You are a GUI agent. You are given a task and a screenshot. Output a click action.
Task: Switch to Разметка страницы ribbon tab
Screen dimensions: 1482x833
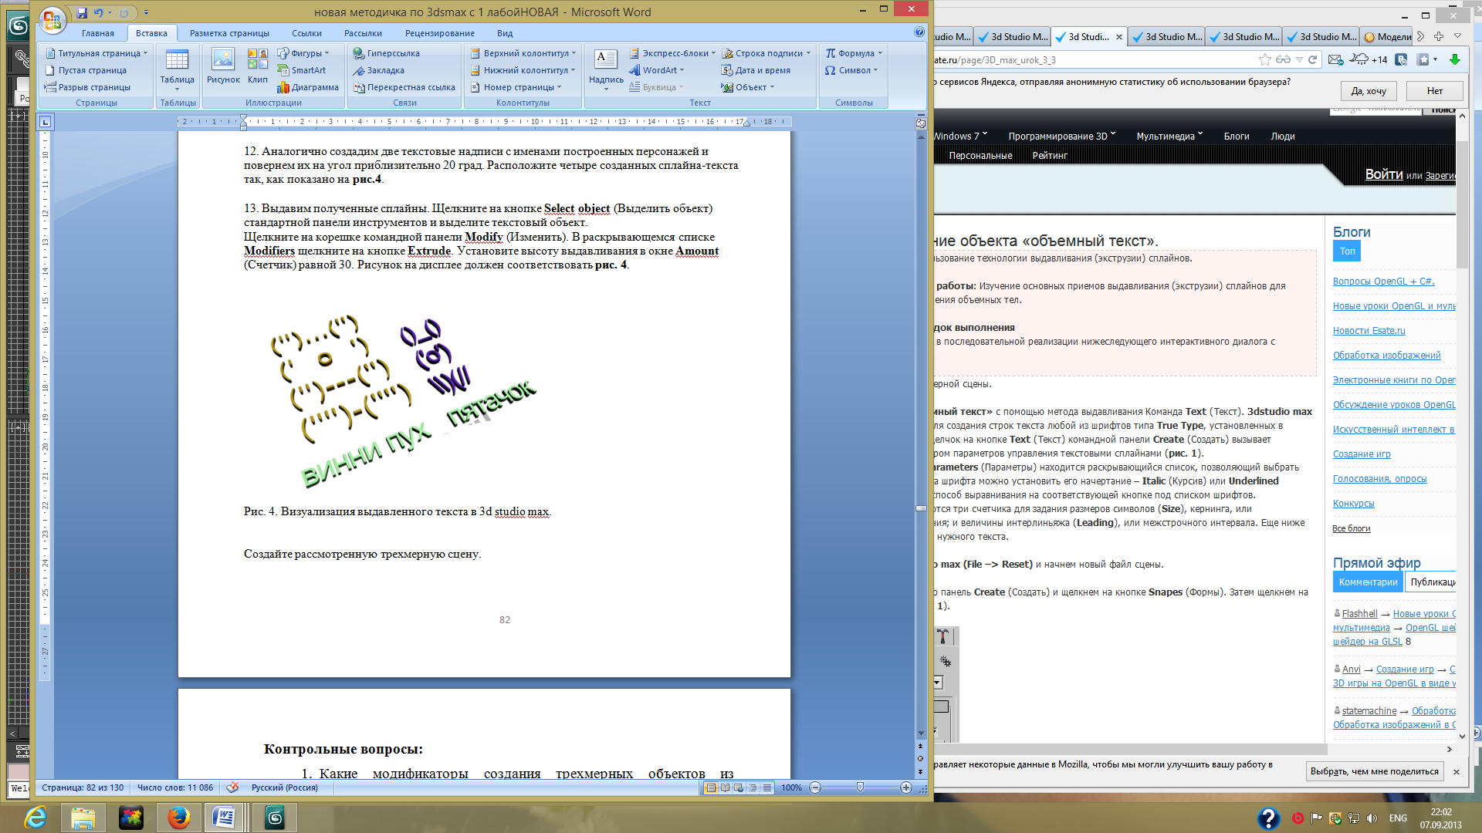coord(229,33)
